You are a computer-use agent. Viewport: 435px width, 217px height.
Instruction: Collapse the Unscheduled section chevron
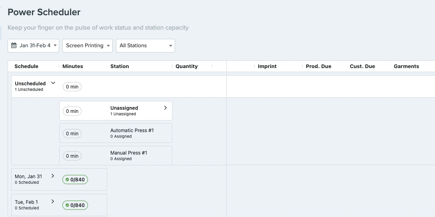pyautogui.click(x=53, y=83)
